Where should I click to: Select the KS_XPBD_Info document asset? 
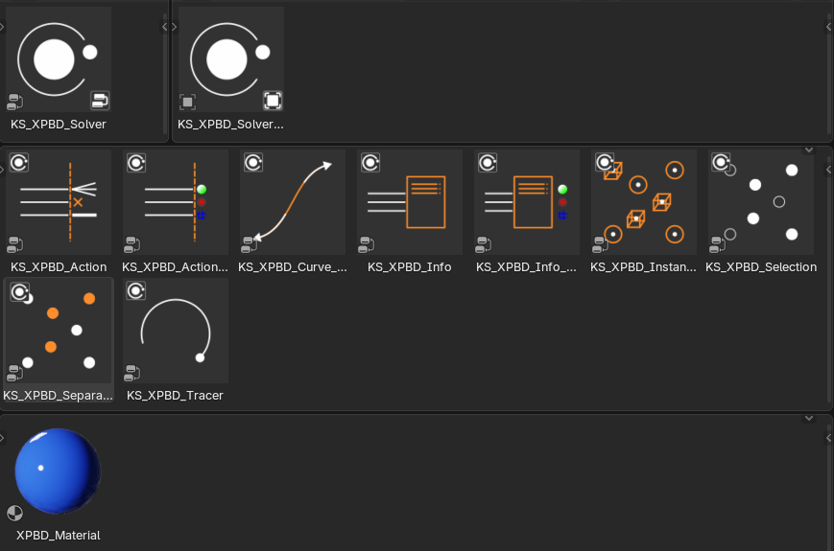point(410,202)
